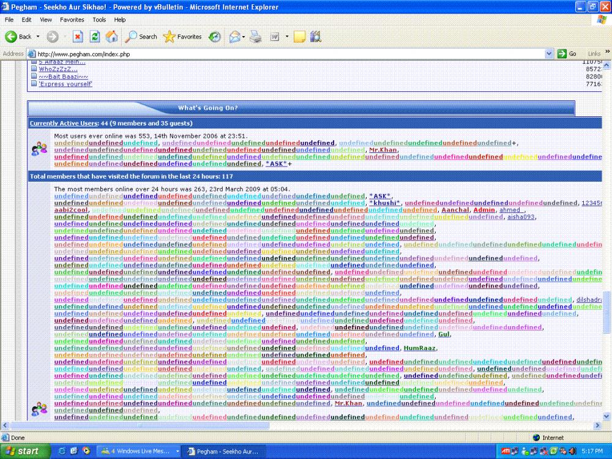This screenshot has width=612, height=459.
Task: Open the Search toolbar button
Action: 141,37
